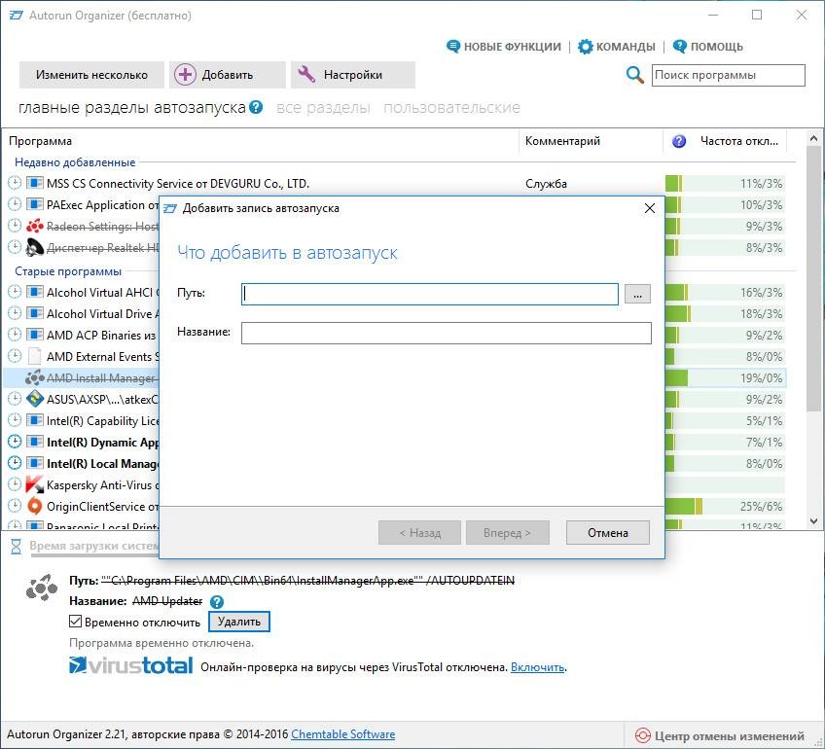
Task: Click the Время загрузки системы label
Action: (93, 546)
